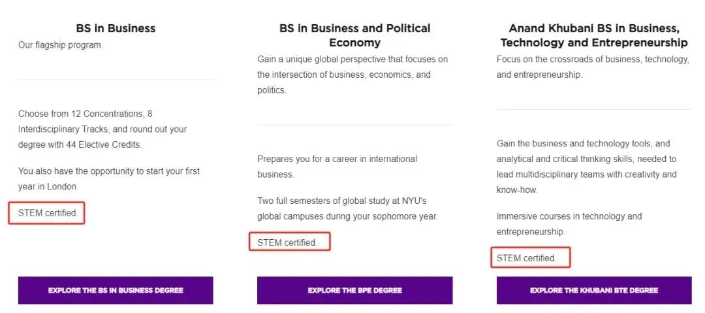Click STEM certified under BS in Business
Screen dimensions: 705x313
48,213
